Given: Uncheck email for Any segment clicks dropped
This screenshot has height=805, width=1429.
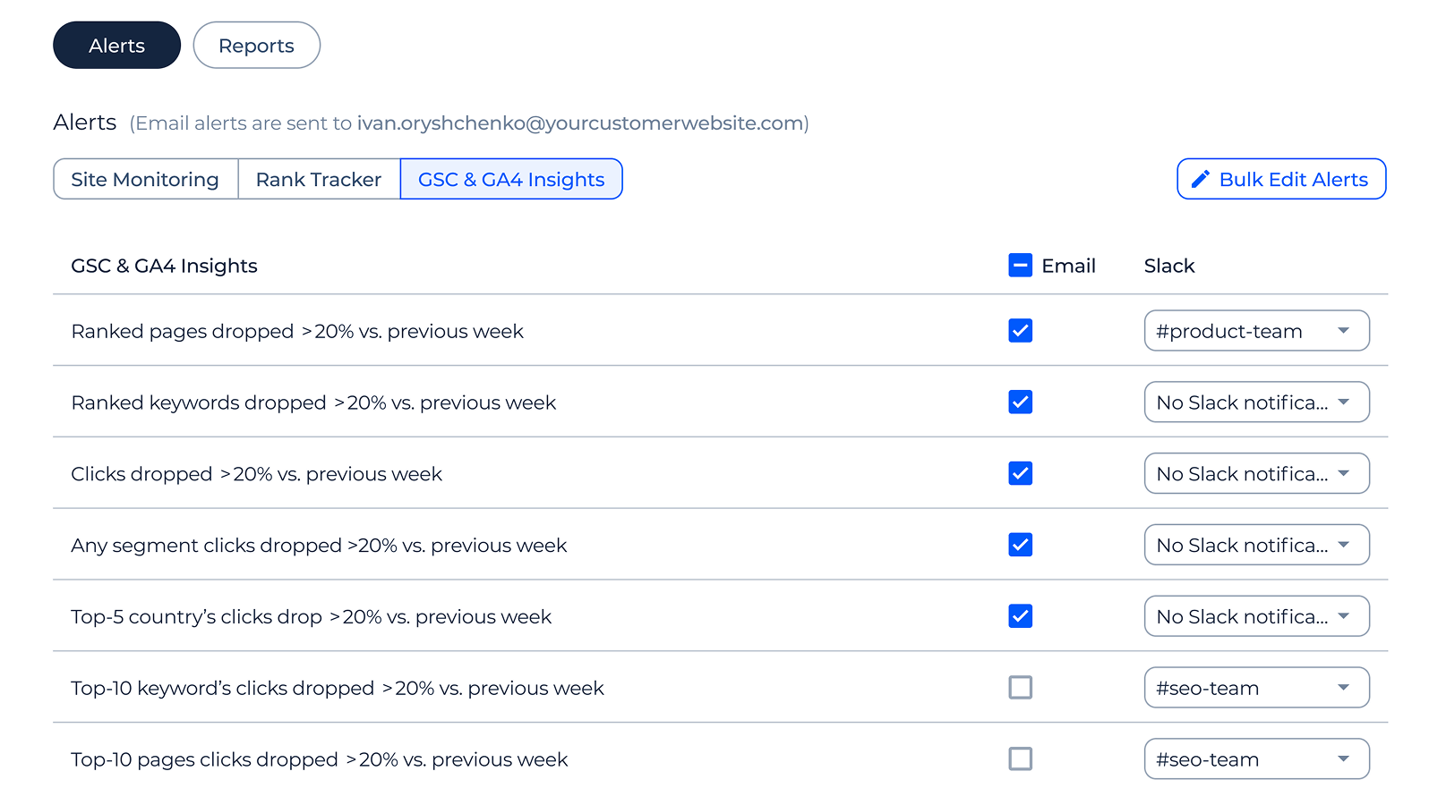Looking at the screenshot, I should tap(1020, 545).
